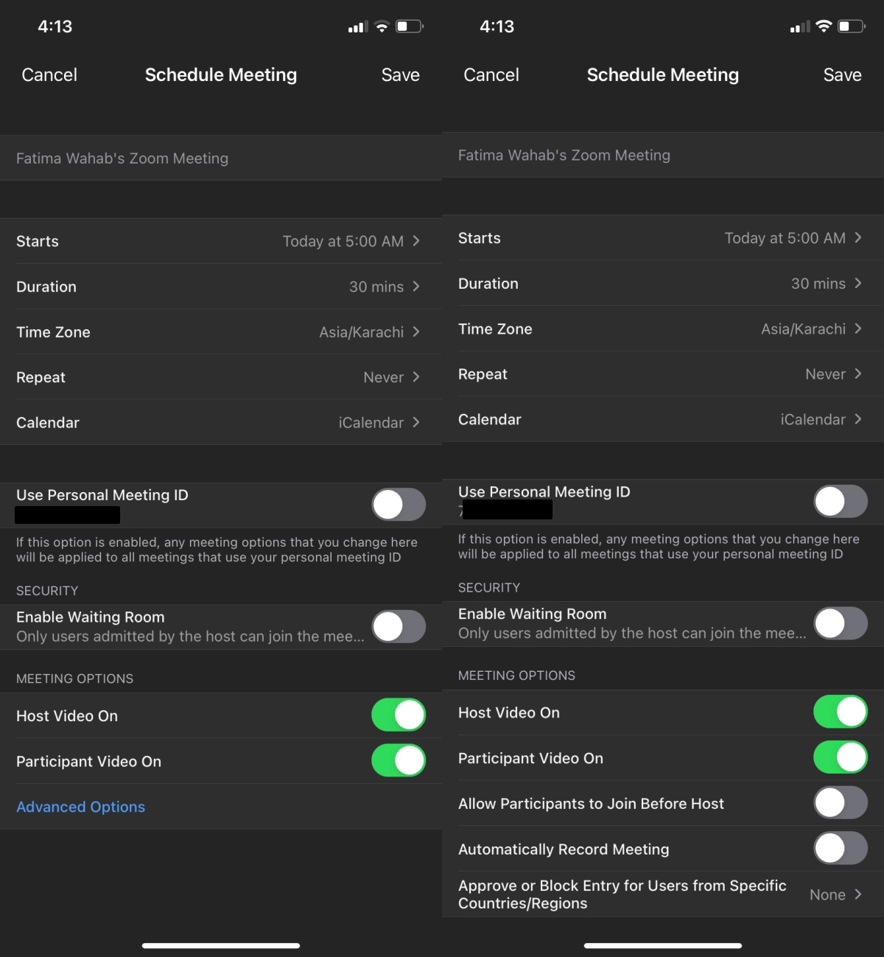Screen dimensions: 884x957
Task: Open Advanced Options link
Action: pyautogui.click(x=81, y=807)
